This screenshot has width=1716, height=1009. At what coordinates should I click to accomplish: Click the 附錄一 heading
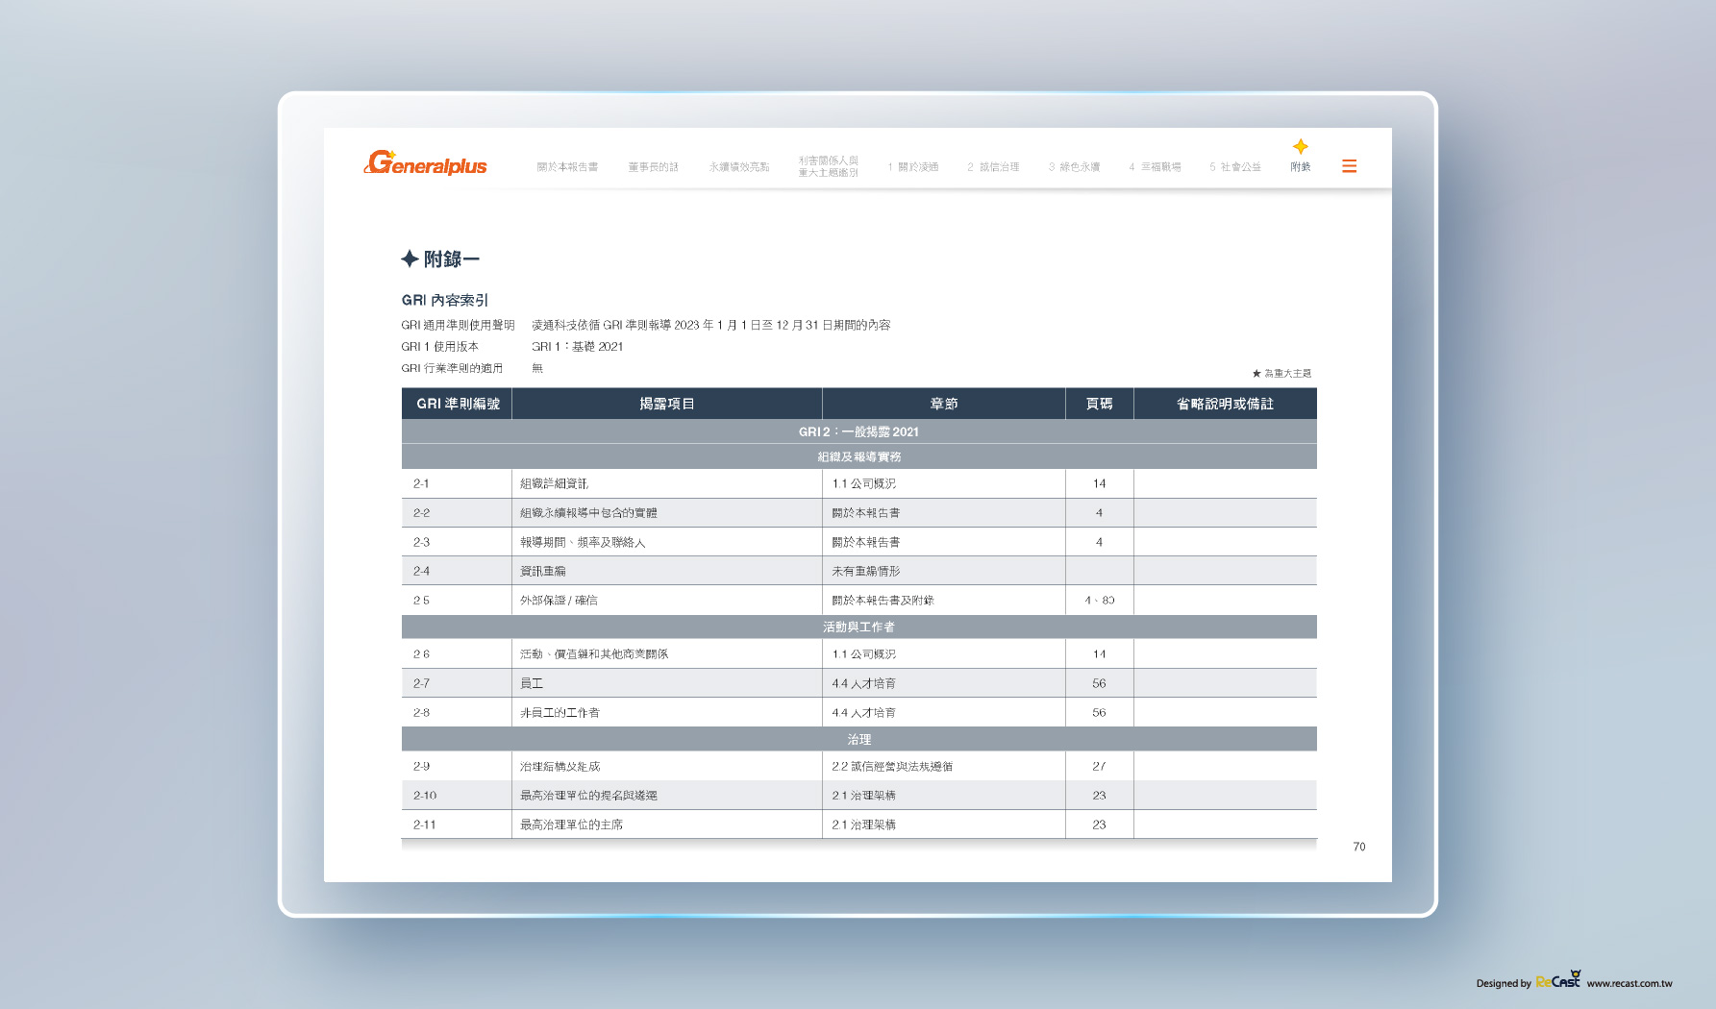440,259
